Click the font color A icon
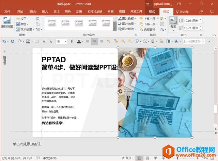 click(79, 41)
